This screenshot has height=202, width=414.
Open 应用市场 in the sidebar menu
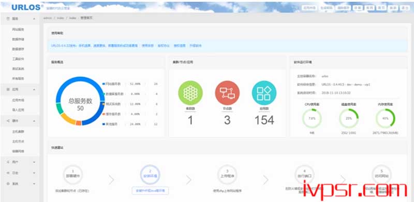click(x=18, y=100)
